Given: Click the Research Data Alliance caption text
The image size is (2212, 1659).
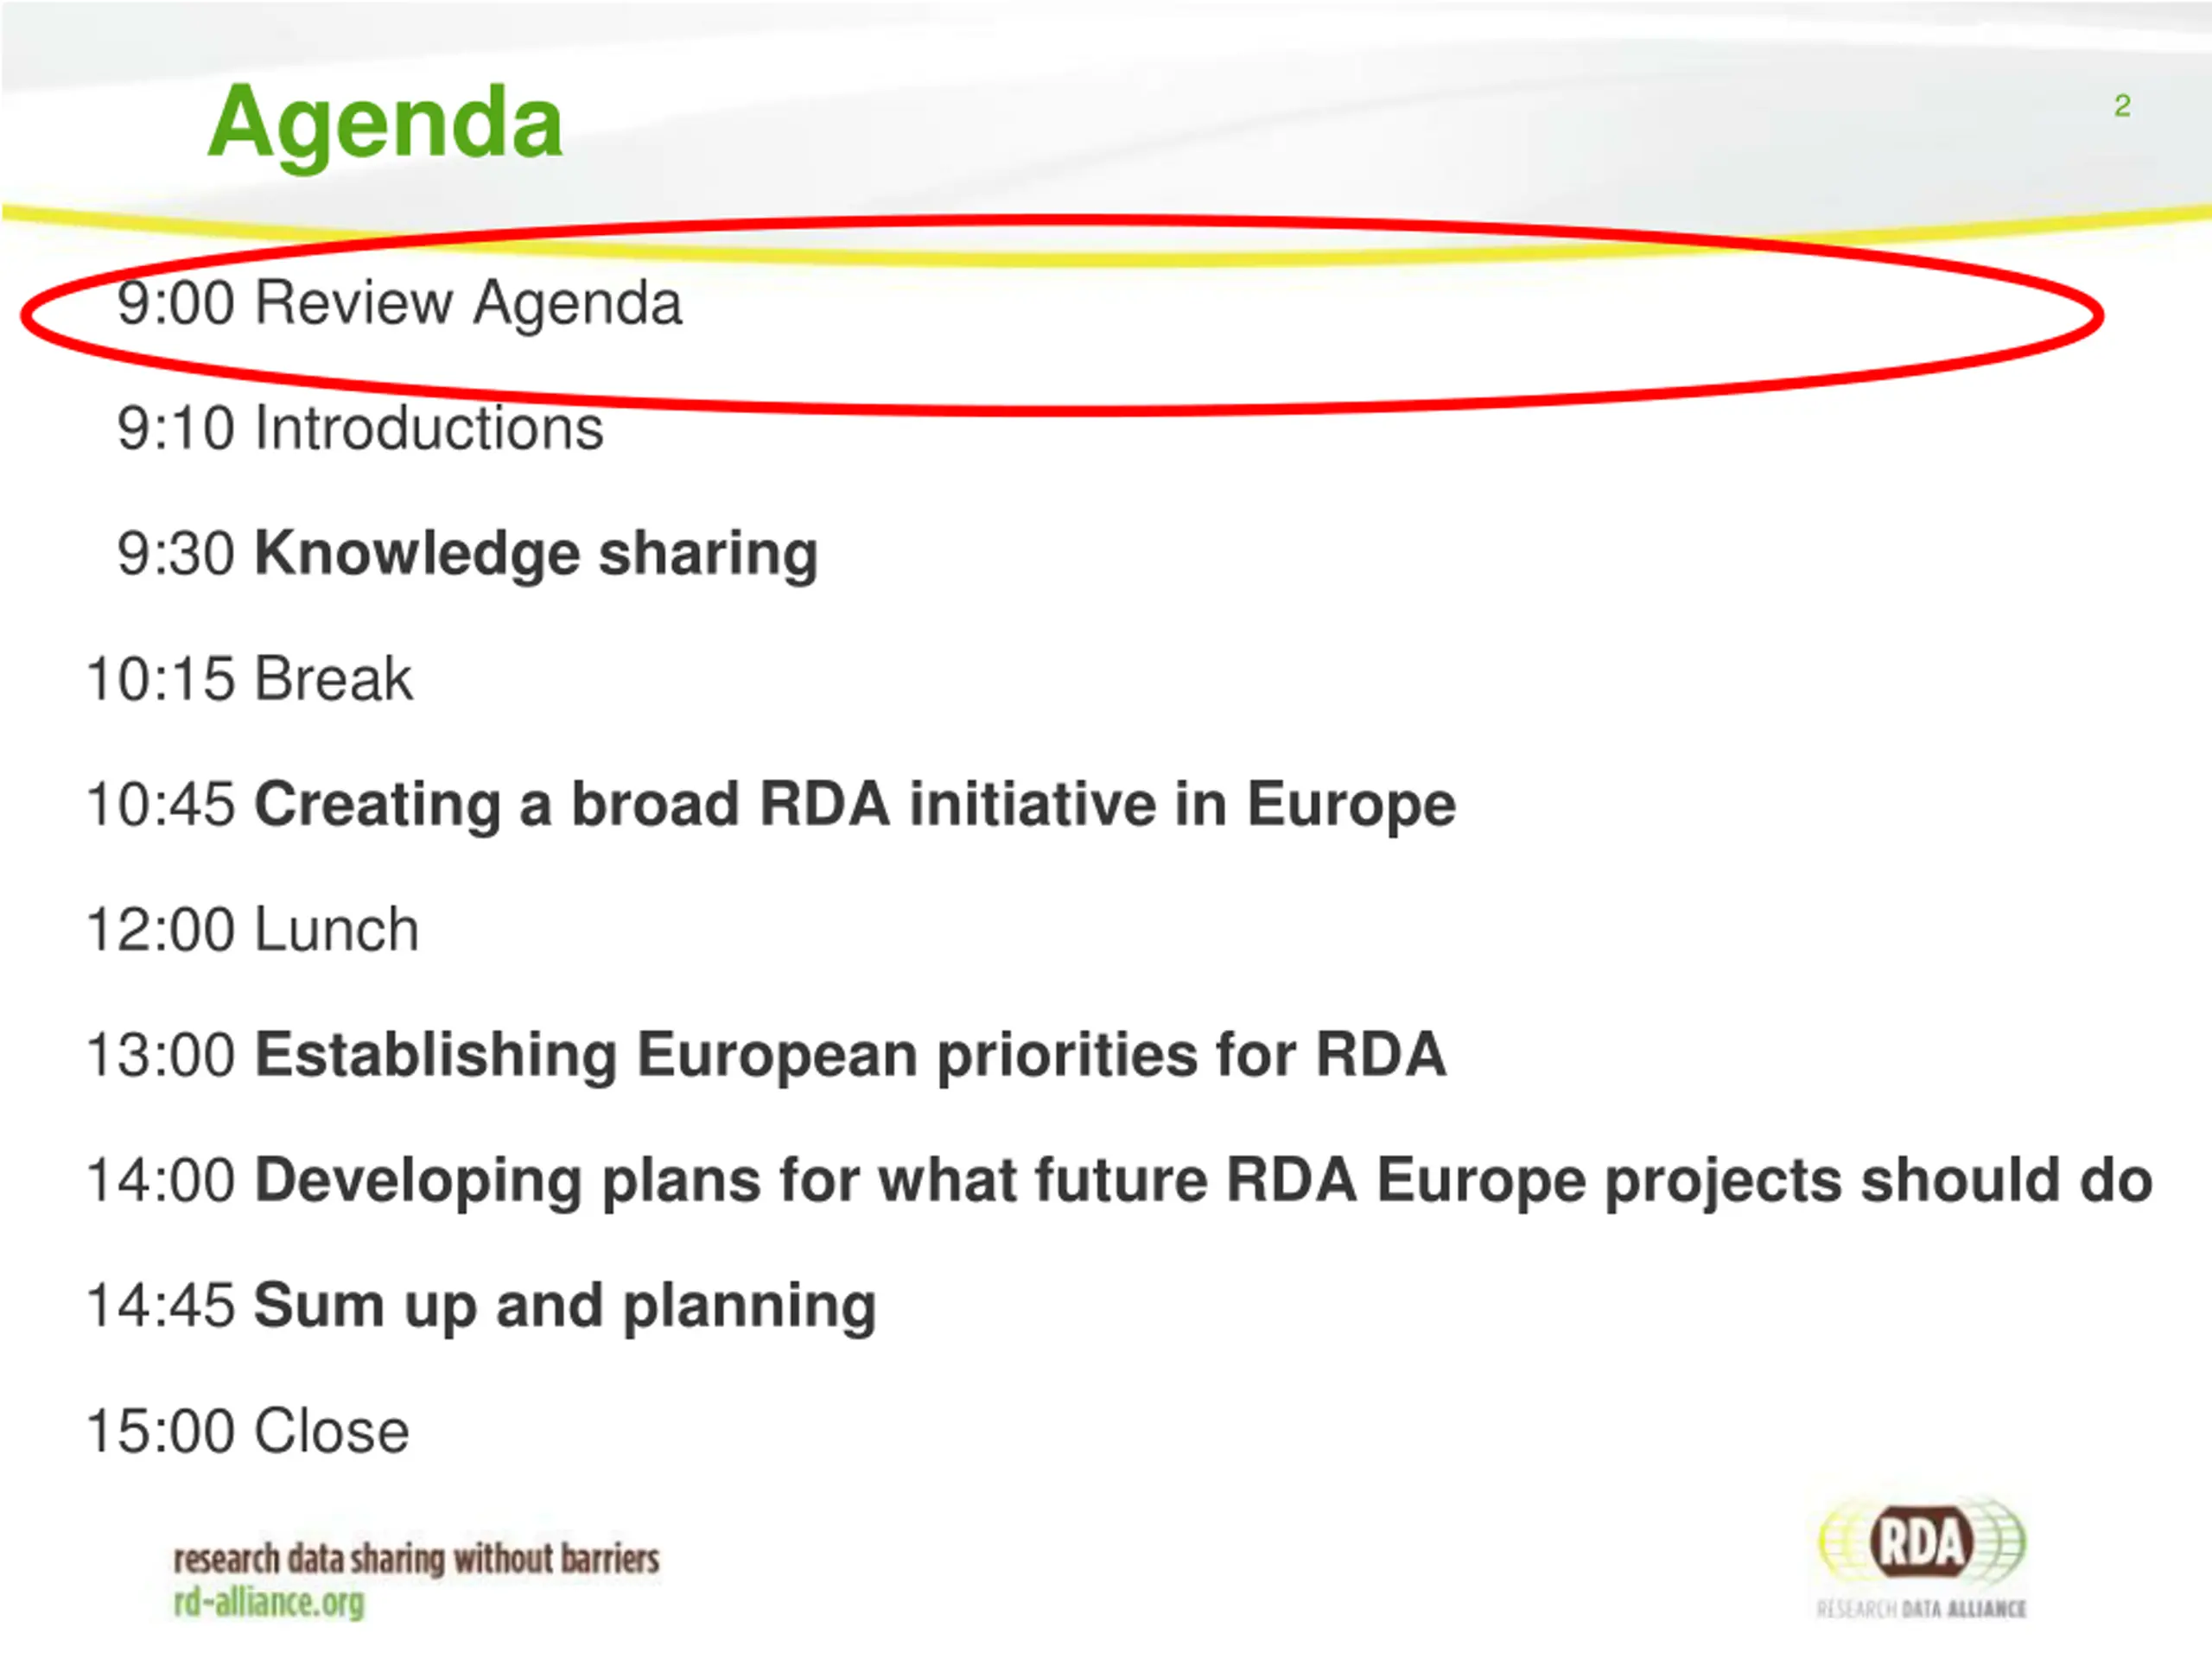Looking at the screenshot, I should [x=1921, y=1609].
